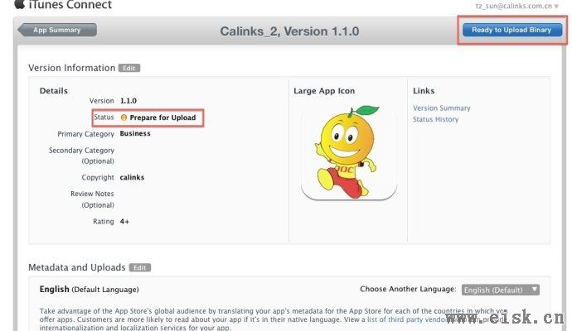Edit the Version Information section
Image resolution: width=572 pixels, height=331 pixels.
pos(129,68)
